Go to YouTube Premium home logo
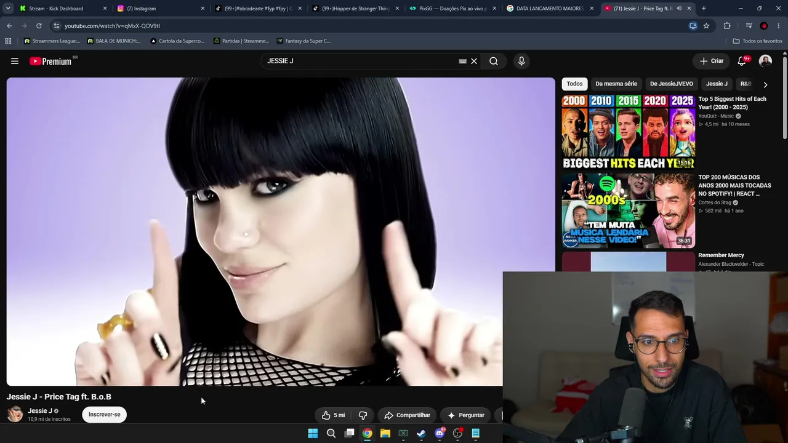 point(50,61)
